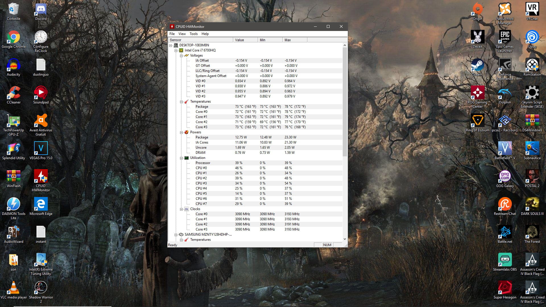Open the Discord desktop icon
This screenshot has height=307, width=546.
pos(41,12)
